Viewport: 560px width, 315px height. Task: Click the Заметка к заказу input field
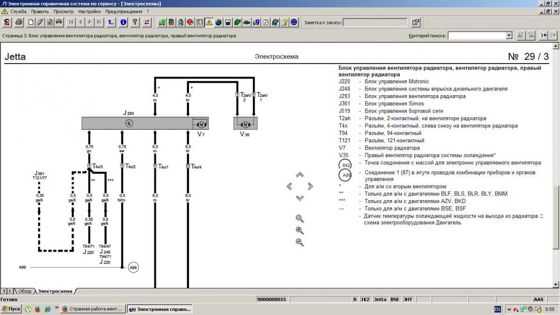pos(376,22)
